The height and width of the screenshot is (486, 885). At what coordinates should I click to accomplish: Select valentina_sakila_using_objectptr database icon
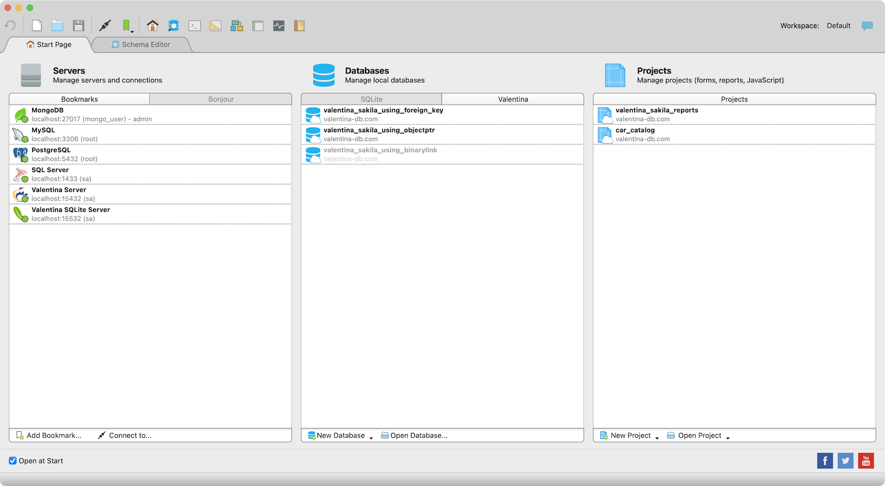[x=313, y=135]
